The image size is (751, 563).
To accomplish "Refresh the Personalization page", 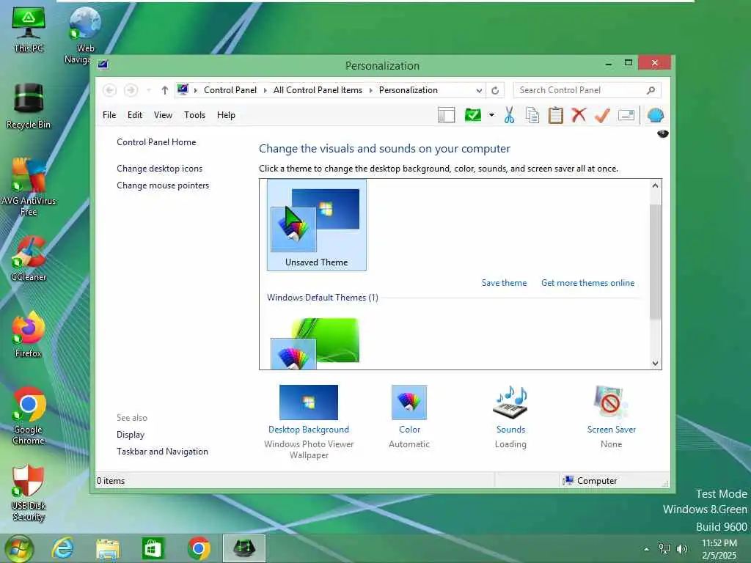I will coord(495,90).
